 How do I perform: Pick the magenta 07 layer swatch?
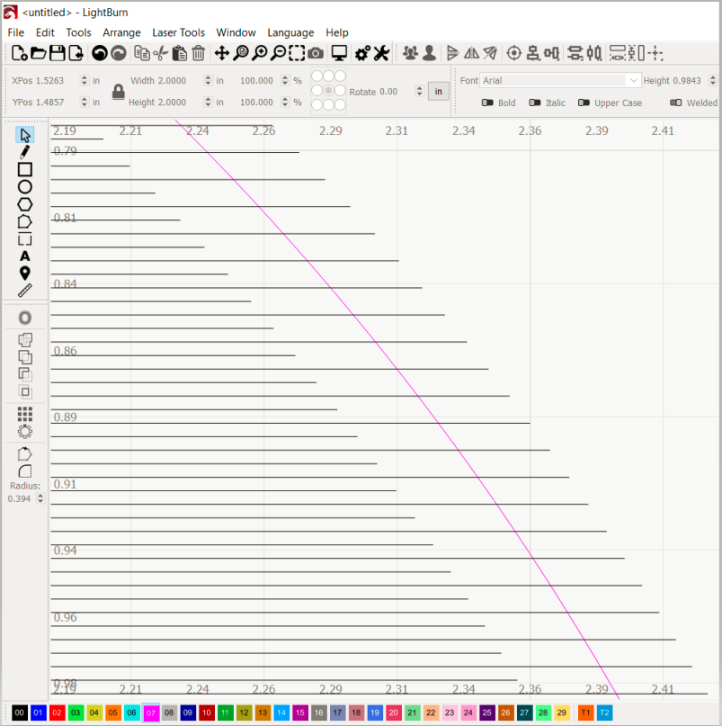tap(151, 713)
